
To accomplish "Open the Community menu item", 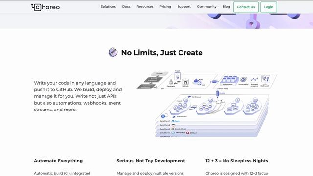I will click(x=206, y=6).
